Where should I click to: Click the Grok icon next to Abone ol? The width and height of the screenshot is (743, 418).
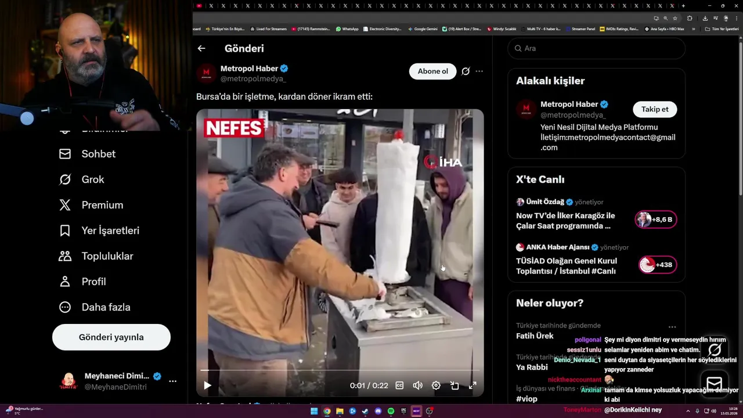[466, 71]
